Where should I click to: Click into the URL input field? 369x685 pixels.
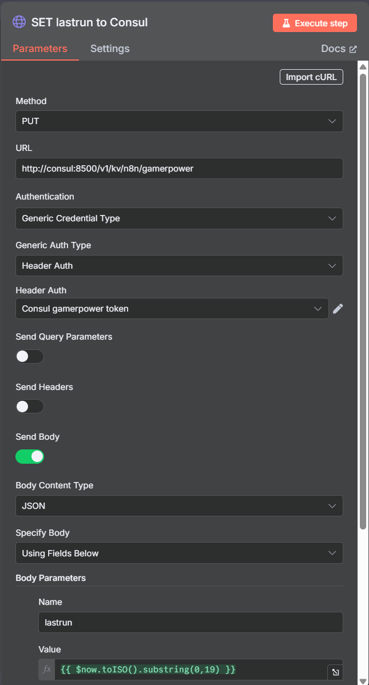coord(179,169)
